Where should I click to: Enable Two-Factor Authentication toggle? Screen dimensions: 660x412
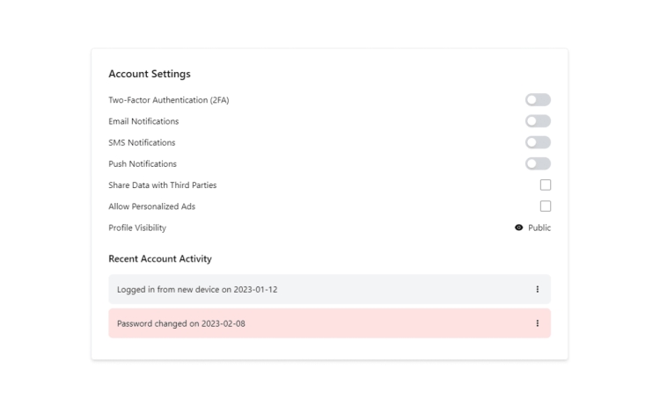[538, 100]
